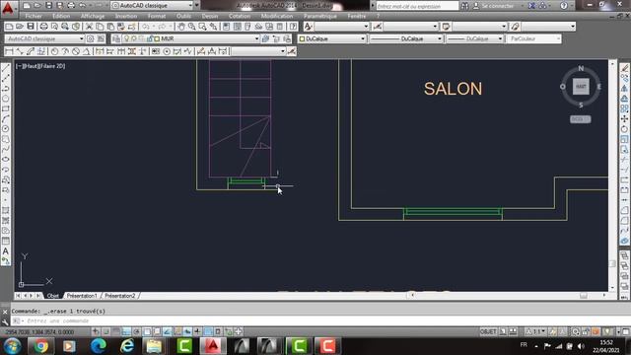Select the Rotate modify tool
Screen dimensions: 631x355
[624, 129]
